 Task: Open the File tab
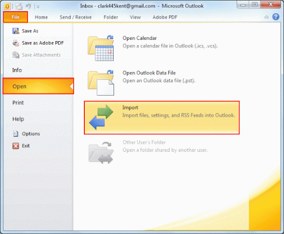[x=16, y=17]
